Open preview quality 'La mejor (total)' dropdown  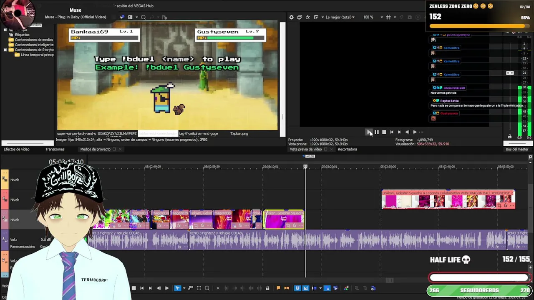(x=340, y=17)
